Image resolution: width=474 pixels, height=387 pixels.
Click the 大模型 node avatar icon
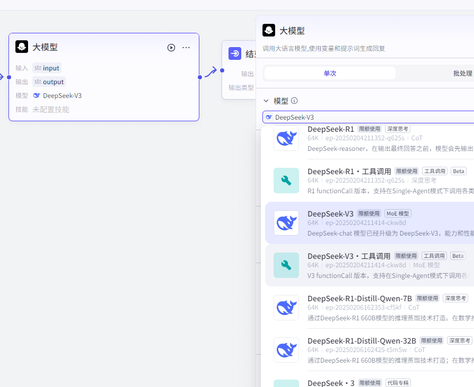pos(22,47)
